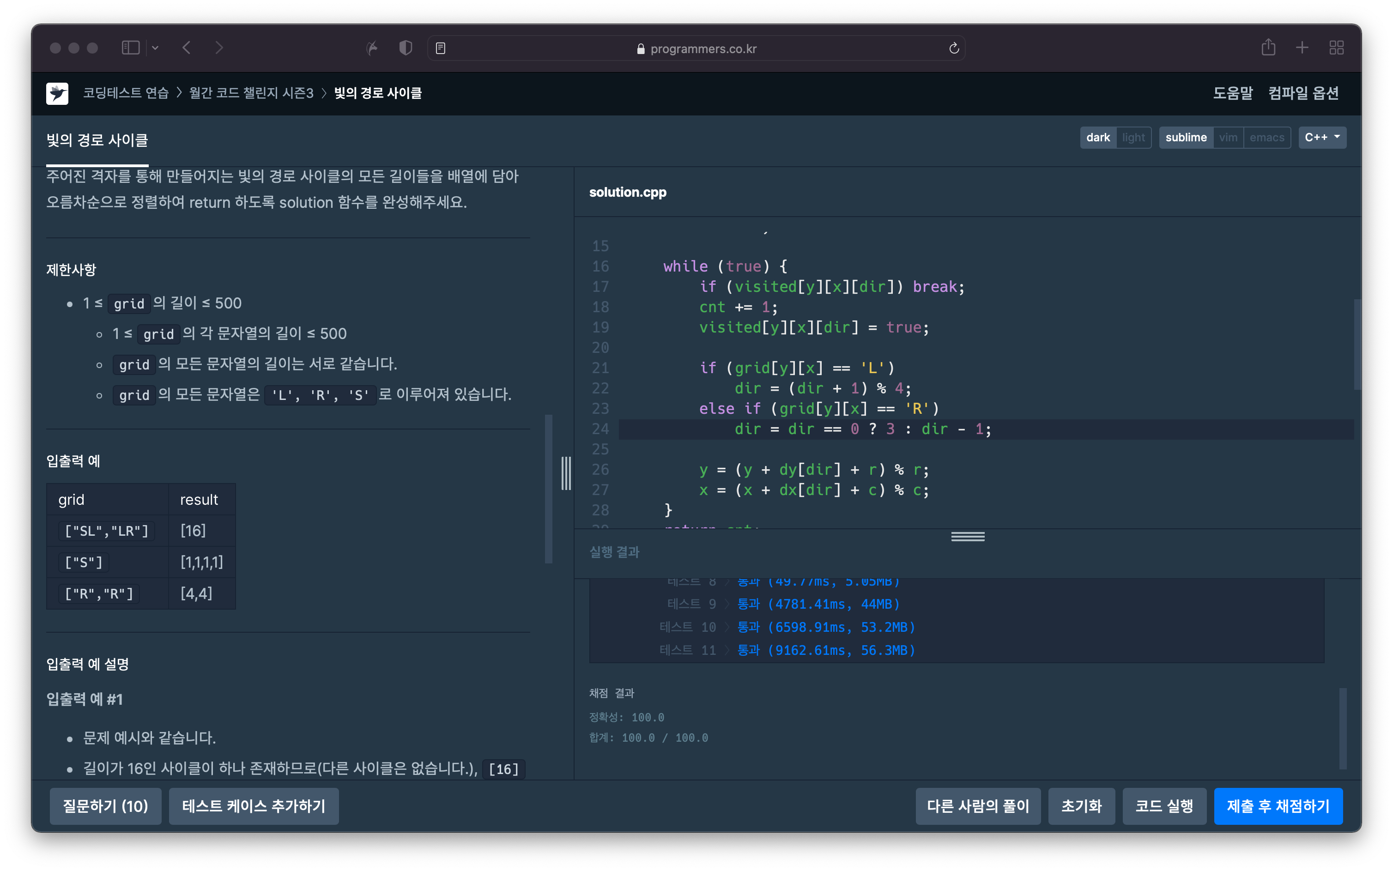Click the 채점 결과 panel scrollbar

(x=1343, y=728)
